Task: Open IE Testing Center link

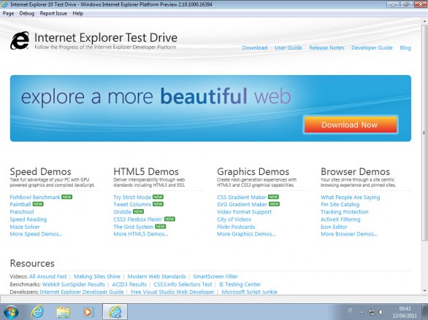Action: click(240, 284)
